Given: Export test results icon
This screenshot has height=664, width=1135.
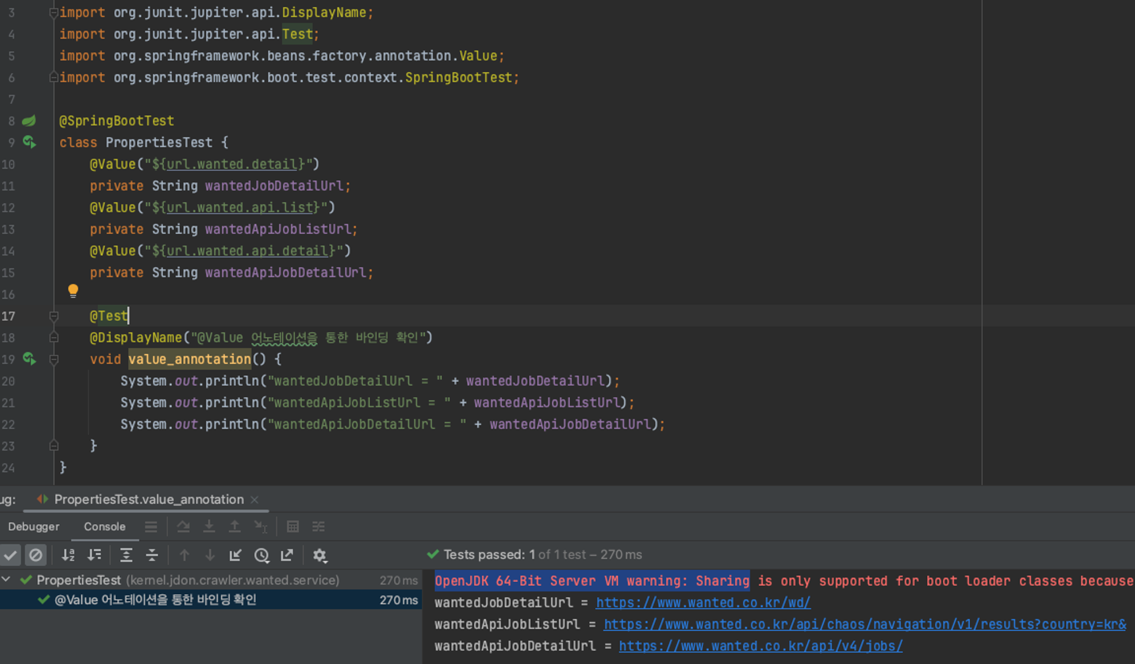Looking at the screenshot, I should pyautogui.click(x=287, y=555).
